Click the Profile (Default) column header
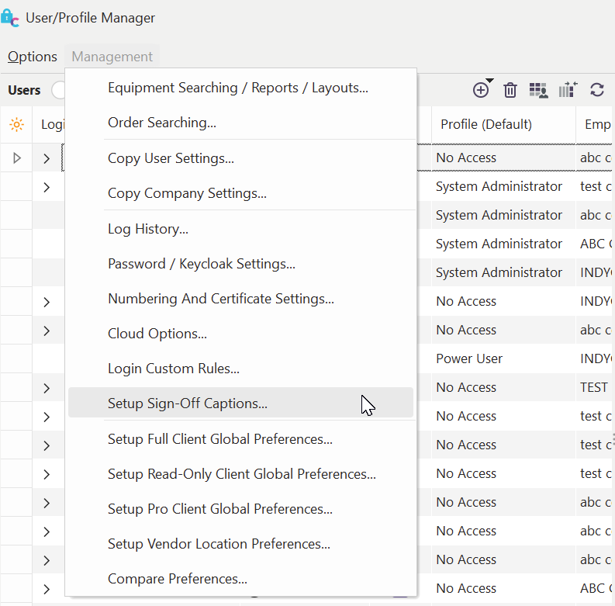Screen dimensions: 615x606 486,124
